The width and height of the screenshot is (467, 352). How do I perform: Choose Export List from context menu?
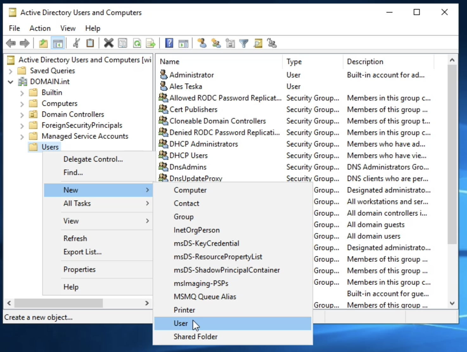(98, 252)
